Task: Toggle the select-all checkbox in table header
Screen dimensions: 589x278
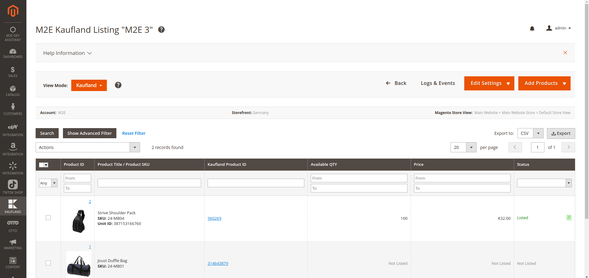Action: point(42,165)
